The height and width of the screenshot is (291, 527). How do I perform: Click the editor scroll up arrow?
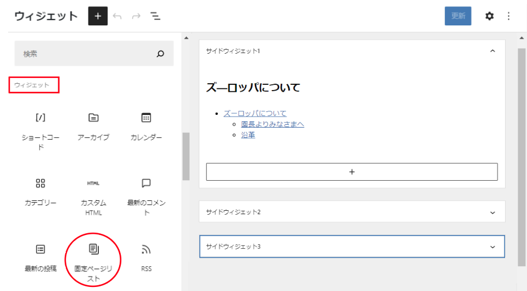pos(522,38)
